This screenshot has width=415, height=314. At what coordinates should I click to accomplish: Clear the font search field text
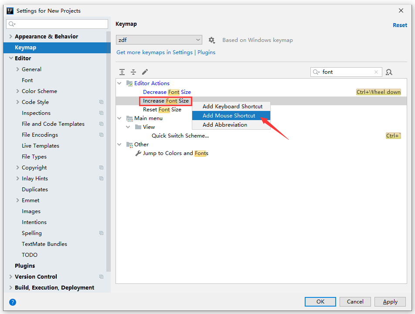pyautogui.click(x=376, y=72)
